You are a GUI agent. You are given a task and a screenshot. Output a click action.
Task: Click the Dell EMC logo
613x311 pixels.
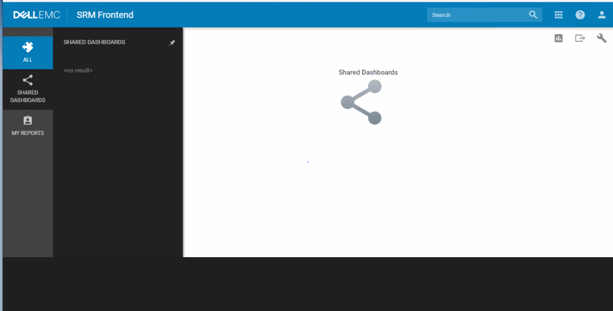37,14
